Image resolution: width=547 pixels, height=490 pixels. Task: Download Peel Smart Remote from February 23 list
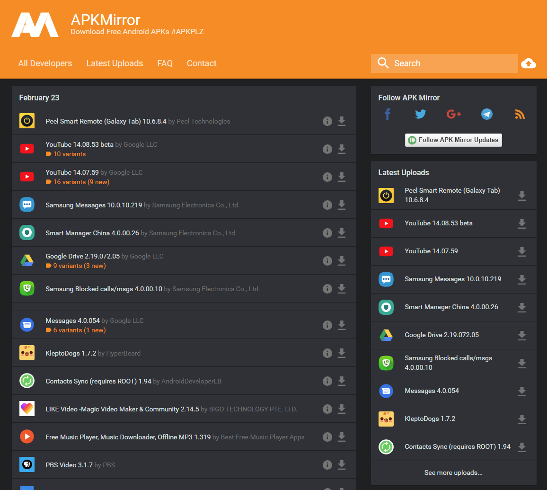pos(342,121)
